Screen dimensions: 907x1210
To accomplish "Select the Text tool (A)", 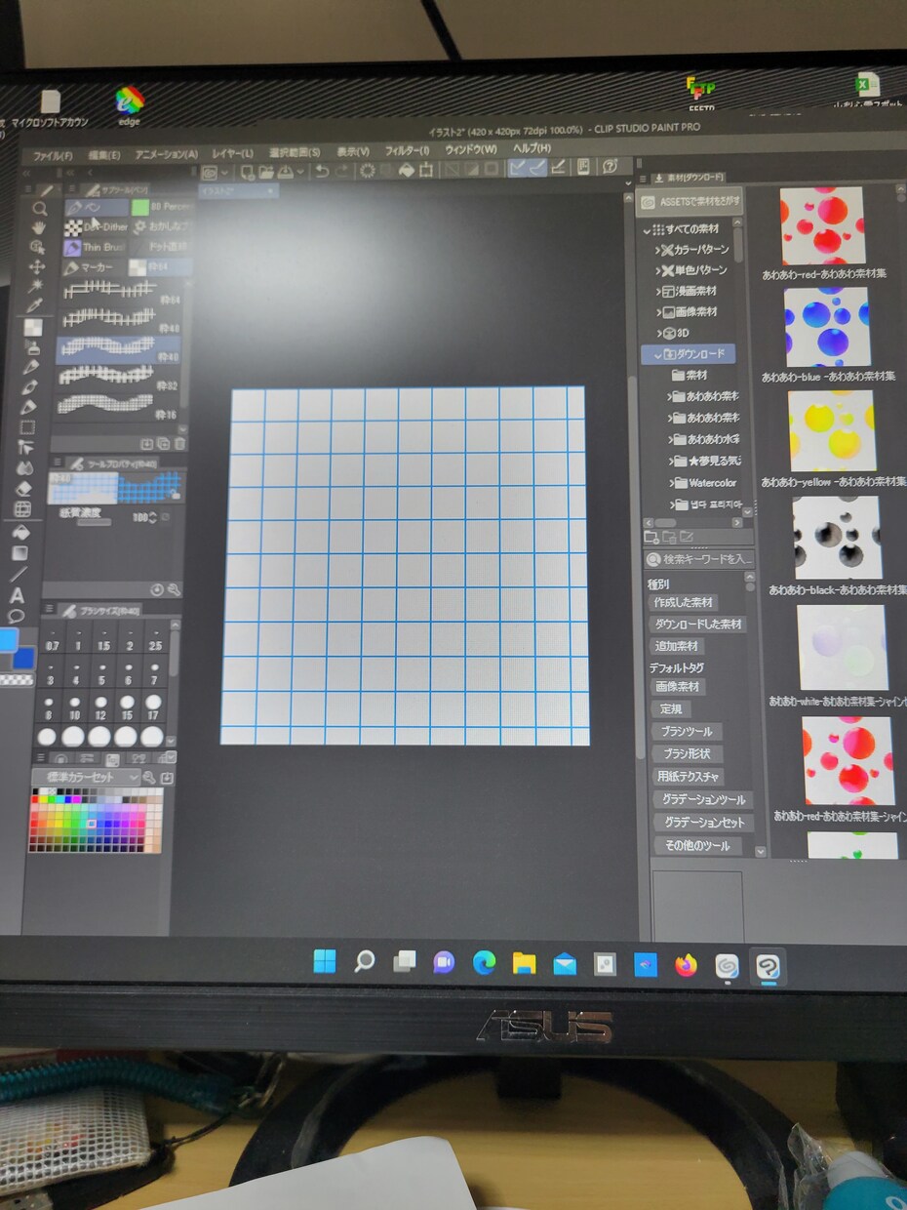I will (x=17, y=595).
